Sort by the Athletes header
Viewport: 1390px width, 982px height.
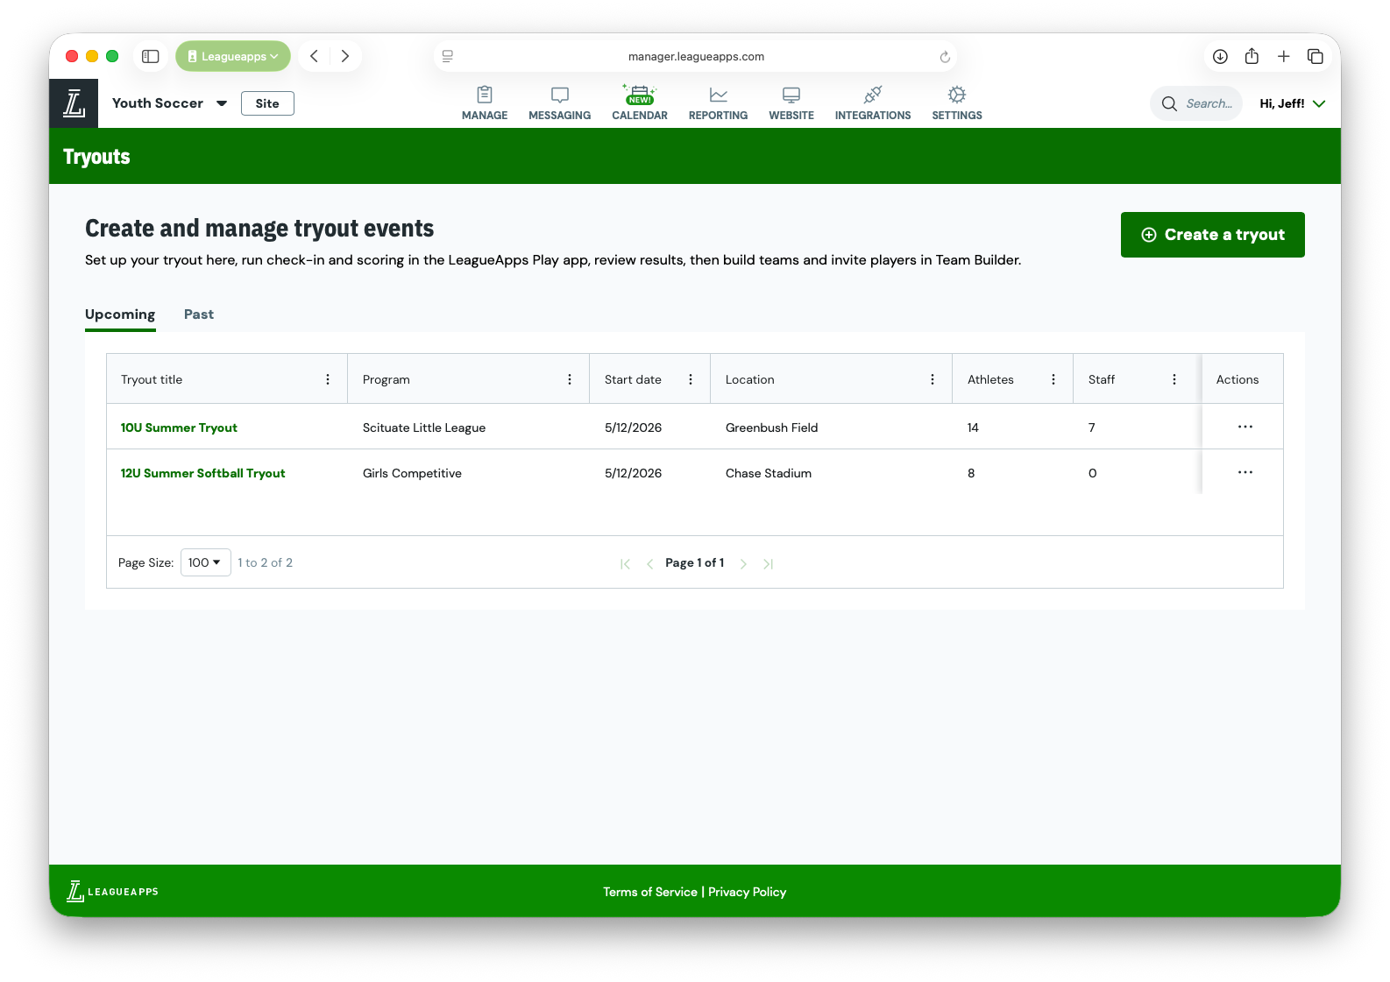tap(990, 379)
